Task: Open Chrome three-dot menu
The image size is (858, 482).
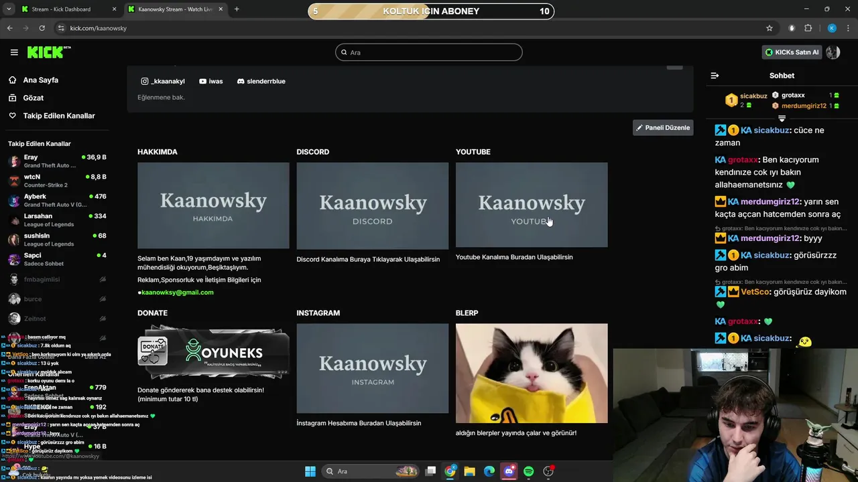Action: [849, 28]
